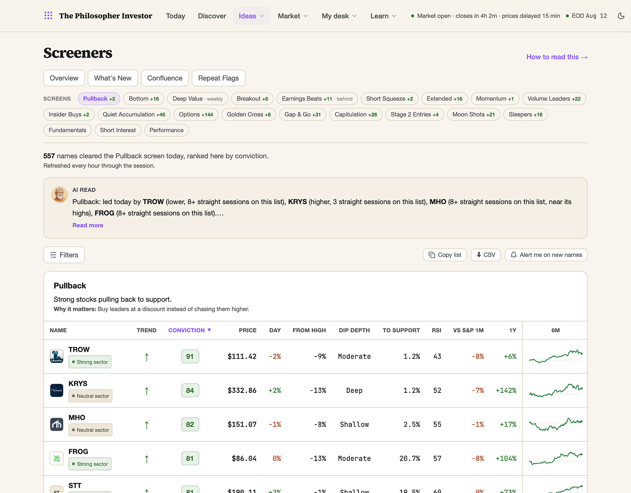
Task: Click the TROW company logo
Action: pos(57,356)
